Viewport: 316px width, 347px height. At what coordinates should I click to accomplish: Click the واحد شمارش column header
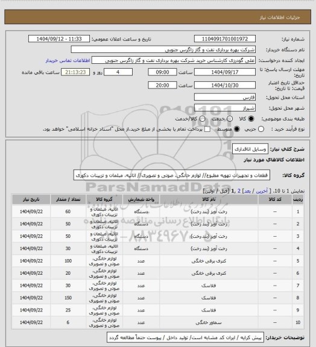click(x=141, y=199)
